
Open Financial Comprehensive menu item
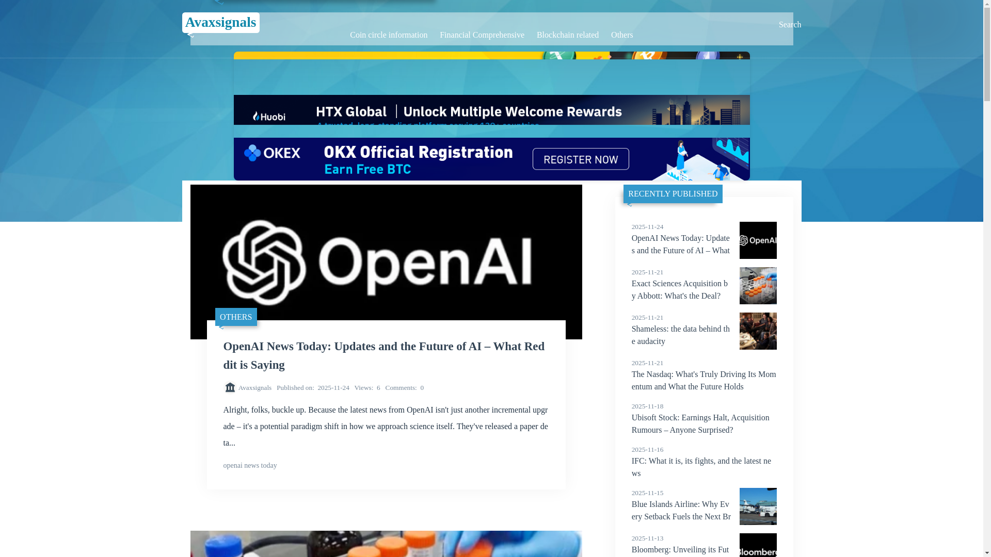point(482,35)
